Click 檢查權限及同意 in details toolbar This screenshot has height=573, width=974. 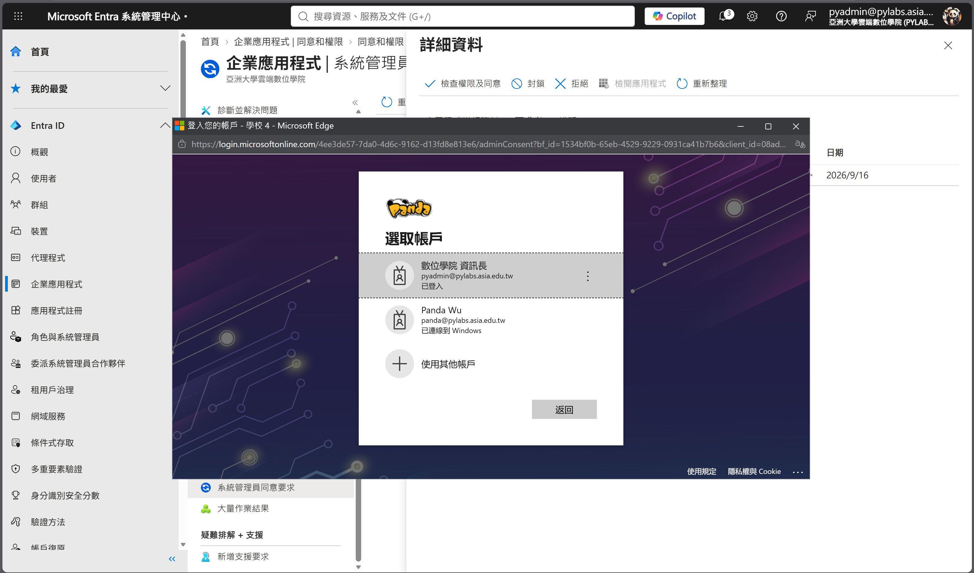463,83
